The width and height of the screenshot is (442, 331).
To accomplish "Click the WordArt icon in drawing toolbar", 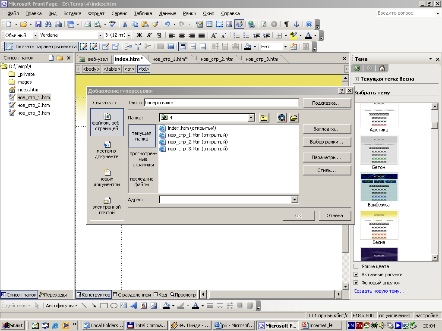I will pyautogui.click(x=134, y=306).
